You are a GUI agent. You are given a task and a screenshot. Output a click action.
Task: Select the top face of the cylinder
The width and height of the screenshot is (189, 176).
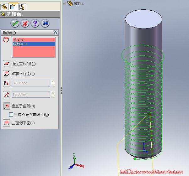[x=143, y=19]
